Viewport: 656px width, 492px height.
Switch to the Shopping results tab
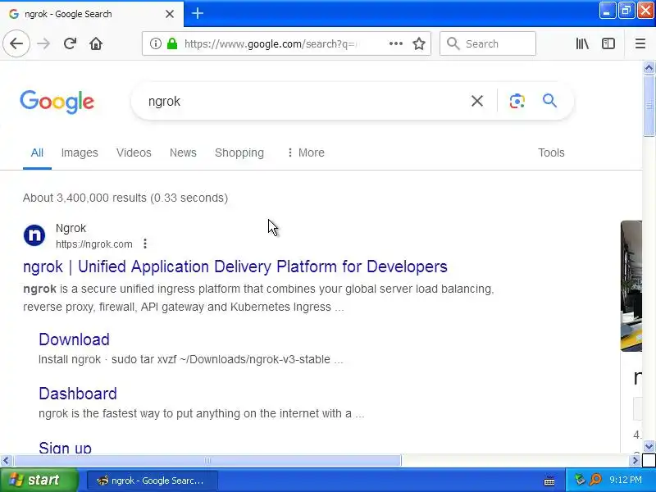click(x=239, y=153)
